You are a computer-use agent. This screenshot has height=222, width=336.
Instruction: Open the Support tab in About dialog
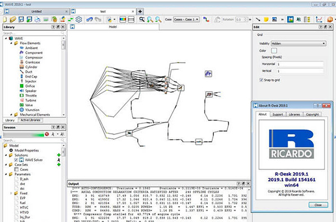[278, 115]
